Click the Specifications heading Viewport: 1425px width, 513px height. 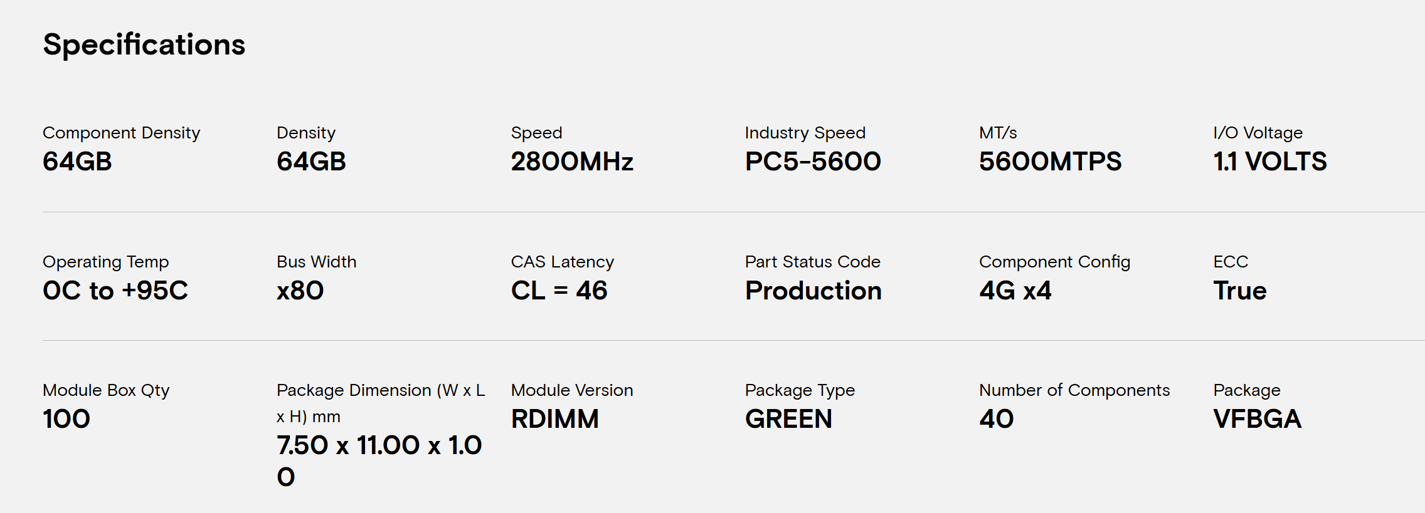tap(144, 45)
